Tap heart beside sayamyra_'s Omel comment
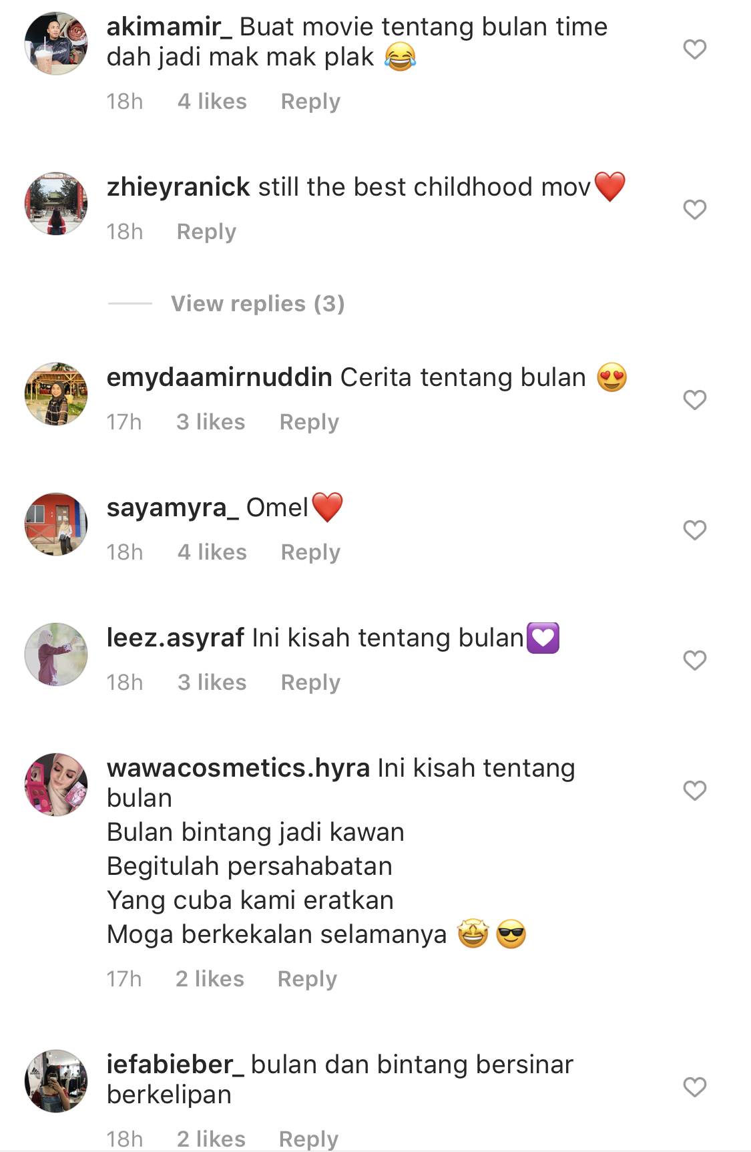Viewport: 751px width, 1152px height. click(694, 530)
